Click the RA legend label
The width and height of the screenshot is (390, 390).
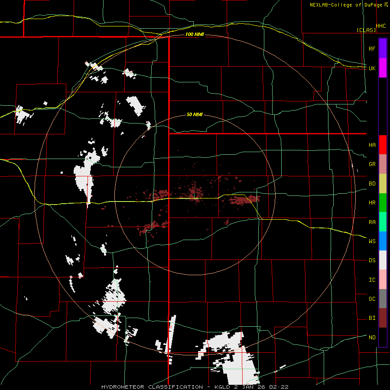[x=372, y=222]
